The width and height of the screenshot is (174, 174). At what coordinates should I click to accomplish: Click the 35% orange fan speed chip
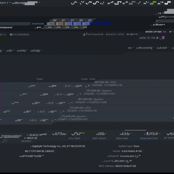[60, 24]
